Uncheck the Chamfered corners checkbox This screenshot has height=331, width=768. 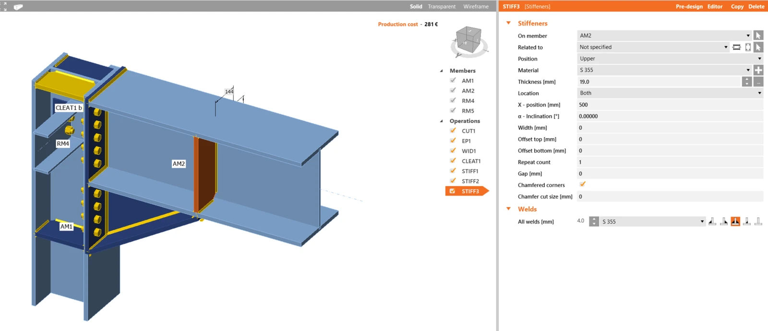tap(582, 184)
